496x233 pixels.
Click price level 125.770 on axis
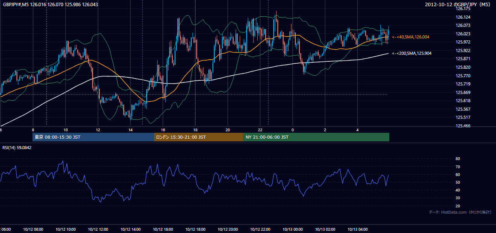coord(463,76)
